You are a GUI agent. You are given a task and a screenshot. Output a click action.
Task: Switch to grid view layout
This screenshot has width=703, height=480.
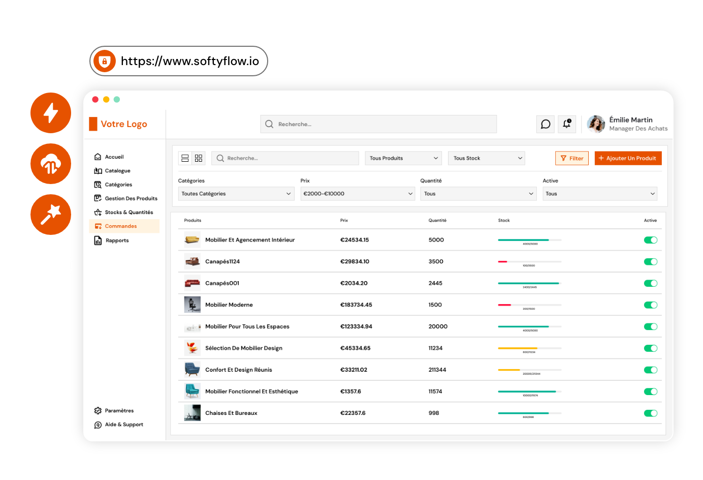click(199, 158)
